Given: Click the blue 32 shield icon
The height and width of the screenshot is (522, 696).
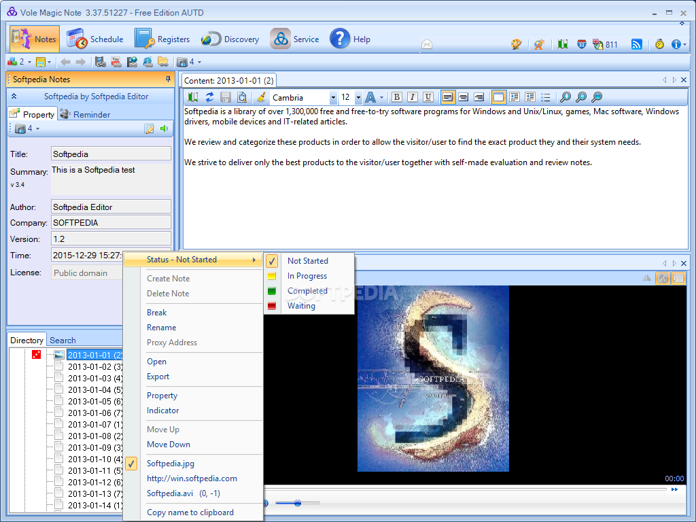Looking at the screenshot, I should (x=582, y=44).
